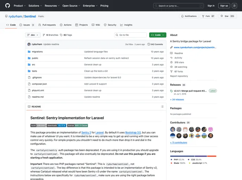Open the phpunit.xml file

click(38, 91)
